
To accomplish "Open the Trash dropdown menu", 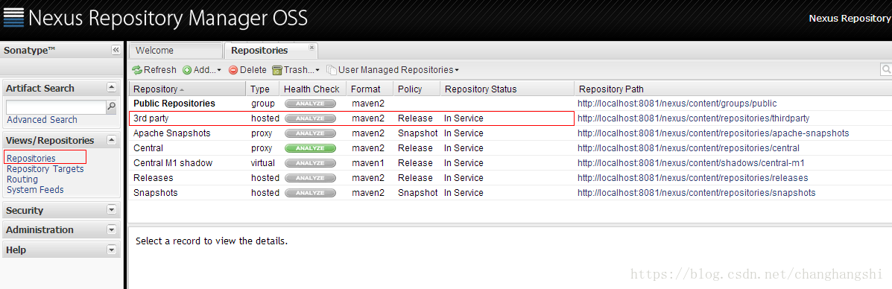I will (296, 70).
